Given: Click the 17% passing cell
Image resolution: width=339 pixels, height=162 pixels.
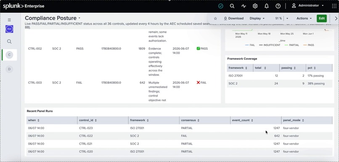Looking at the screenshot, I should 315,76.
